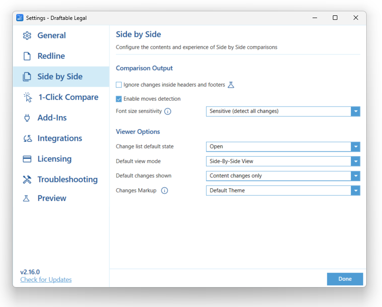382x307 pixels.
Task: Open the Font size sensitivity dropdown
Action: [283, 112]
